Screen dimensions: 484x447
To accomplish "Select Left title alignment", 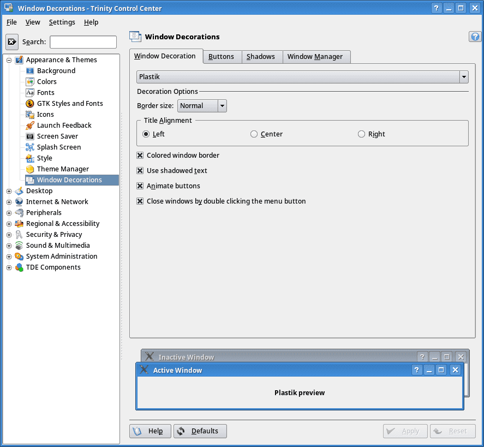I will (x=146, y=134).
